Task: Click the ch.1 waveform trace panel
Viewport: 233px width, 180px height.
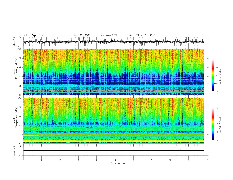Action: click(116, 42)
